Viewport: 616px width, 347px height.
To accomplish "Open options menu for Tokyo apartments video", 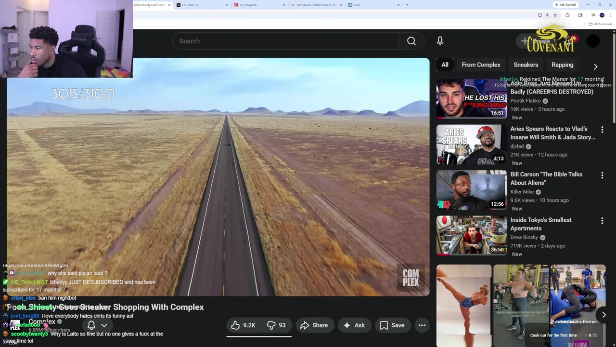I will coord(602,221).
